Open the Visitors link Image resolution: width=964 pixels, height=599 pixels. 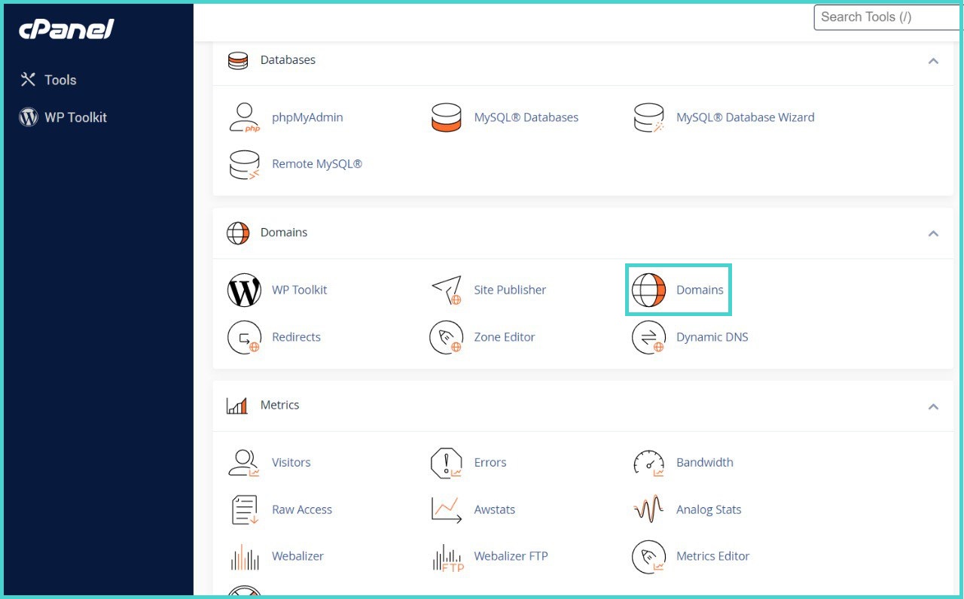click(x=291, y=462)
